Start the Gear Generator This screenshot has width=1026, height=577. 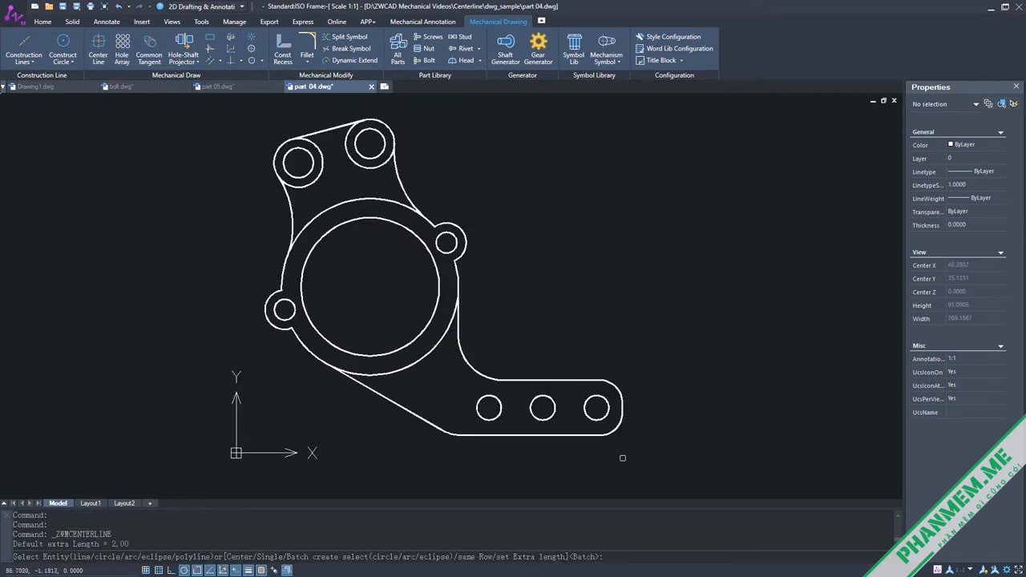[538, 49]
